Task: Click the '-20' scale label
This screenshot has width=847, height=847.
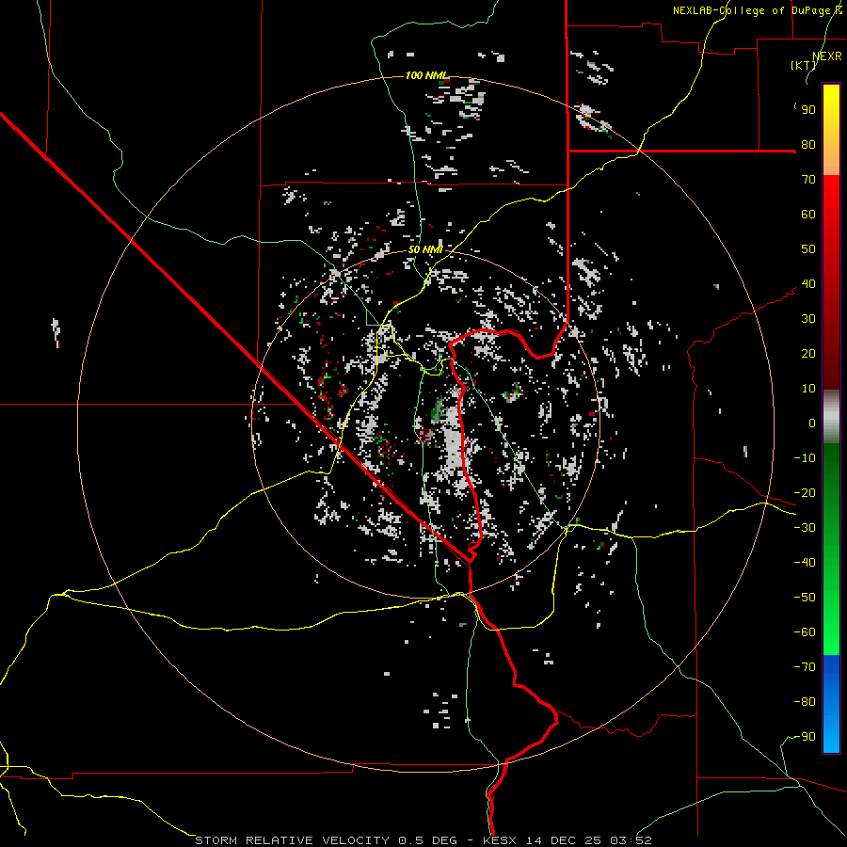Action: pyautogui.click(x=805, y=493)
